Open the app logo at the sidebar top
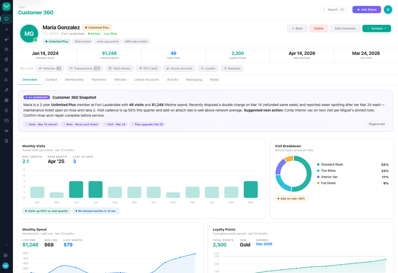Screen dimensions: 398x273 (6, 6)
